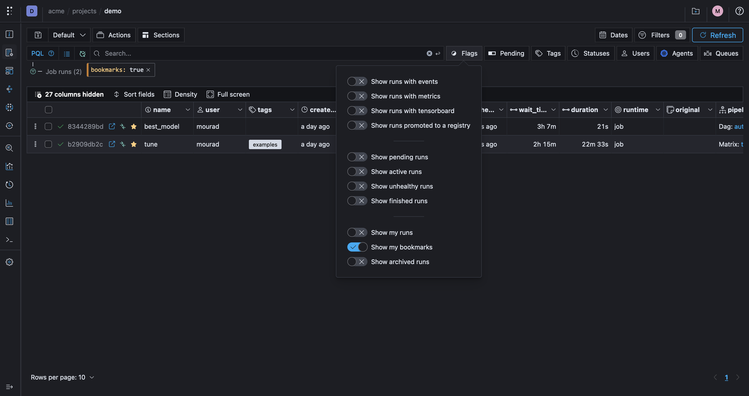Image resolution: width=749 pixels, height=396 pixels.
Task: Click the enter arrow icon in the search bar
Action: pyautogui.click(x=438, y=54)
